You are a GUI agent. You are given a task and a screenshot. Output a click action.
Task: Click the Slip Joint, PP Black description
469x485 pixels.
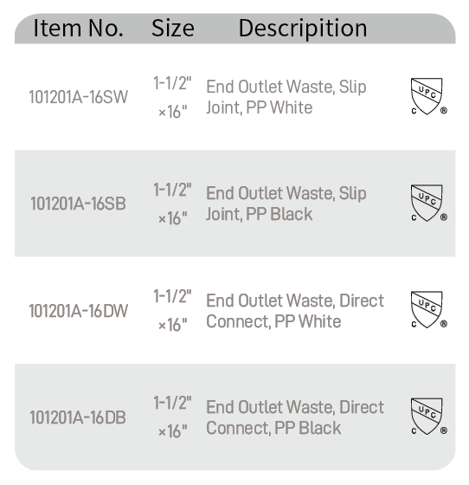[x=286, y=204]
